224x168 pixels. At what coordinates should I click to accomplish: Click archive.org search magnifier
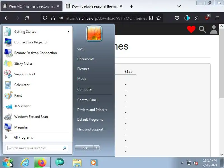pos(202,29)
